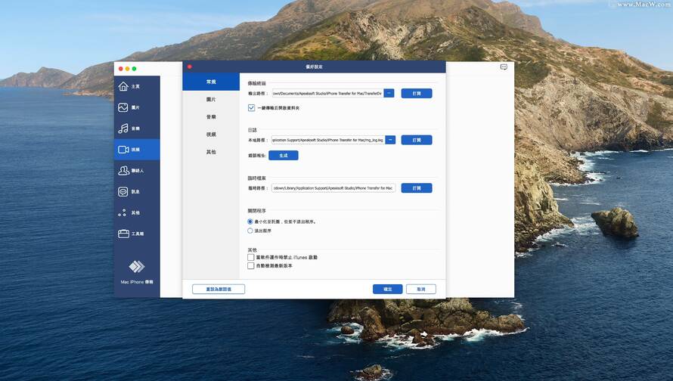Switch to the Music (音樂) preferences tab
The width and height of the screenshot is (673, 381).
(211, 116)
